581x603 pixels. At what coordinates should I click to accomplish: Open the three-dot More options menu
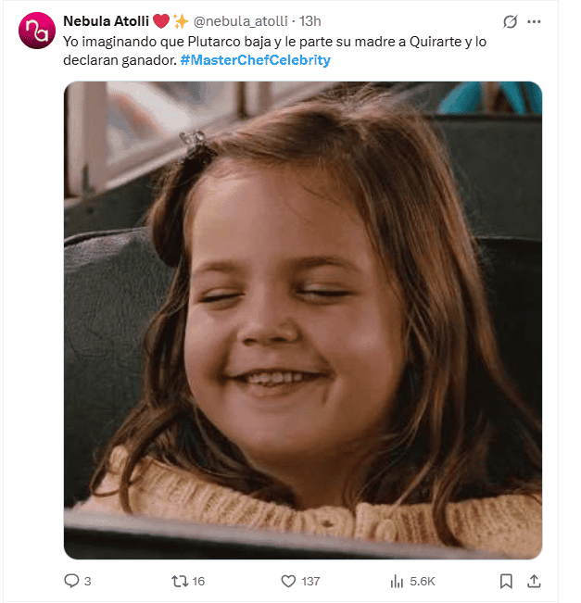(534, 21)
